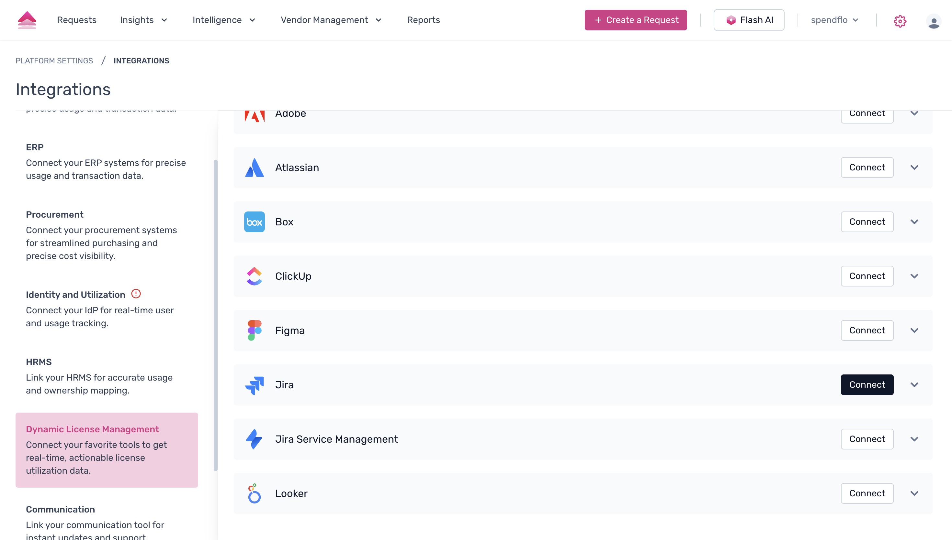Connect the Jira integration
Screen dimensions: 952x540
coord(867,384)
